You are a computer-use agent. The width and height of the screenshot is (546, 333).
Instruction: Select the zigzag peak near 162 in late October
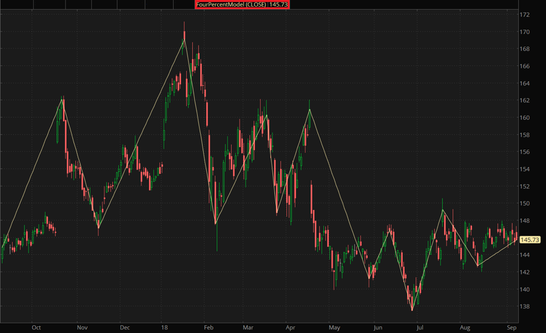tap(62, 99)
